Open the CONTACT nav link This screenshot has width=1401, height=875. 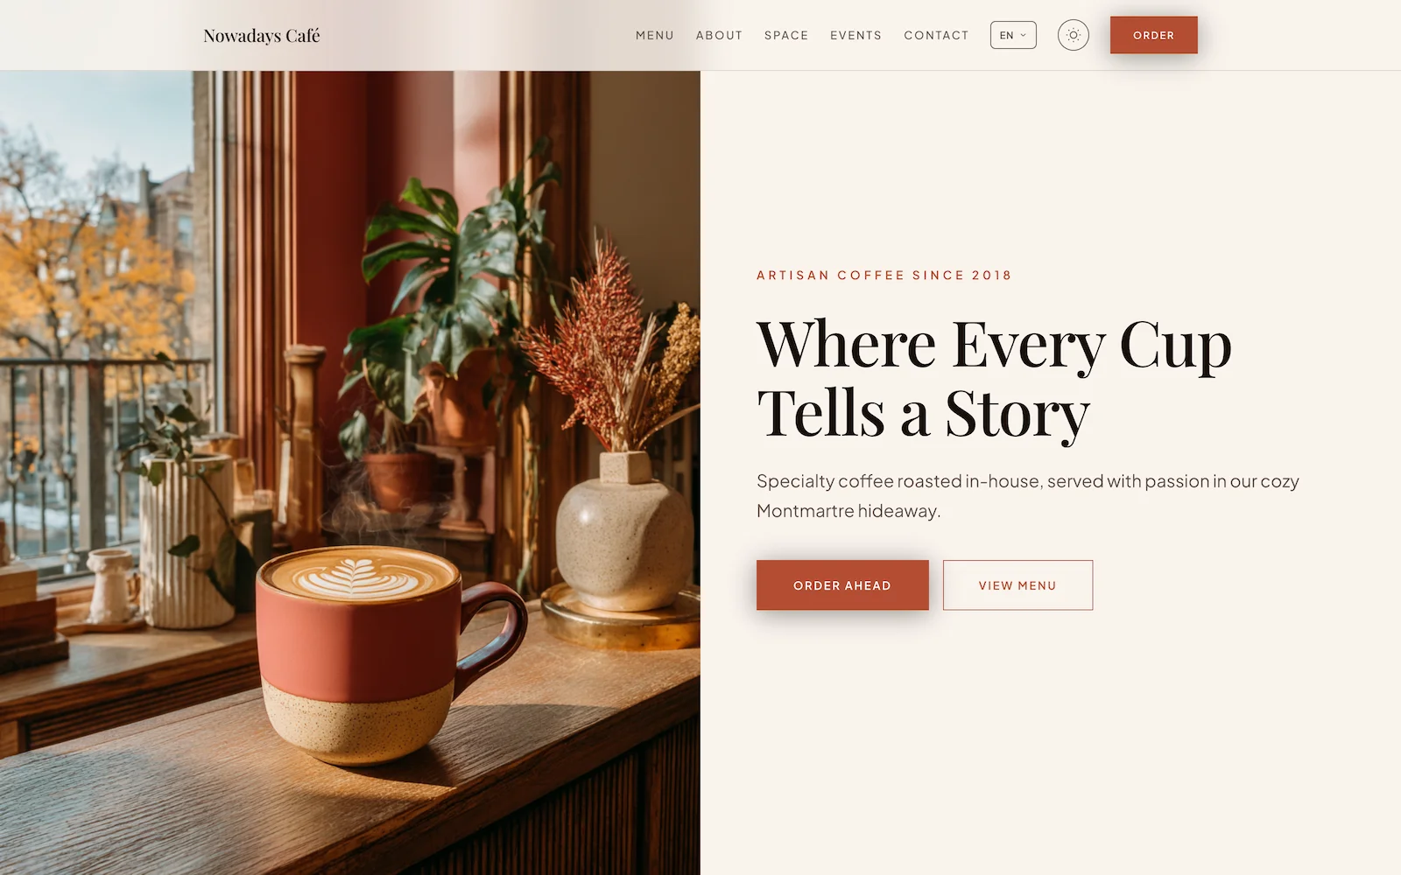(x=936, y=35)
